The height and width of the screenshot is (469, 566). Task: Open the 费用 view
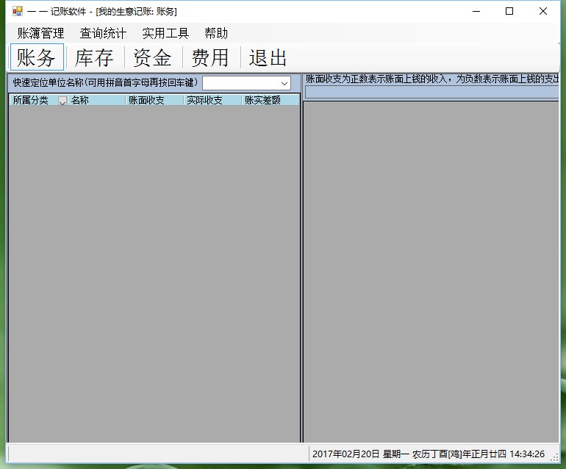pyautogui.click(x=211, y=57)
